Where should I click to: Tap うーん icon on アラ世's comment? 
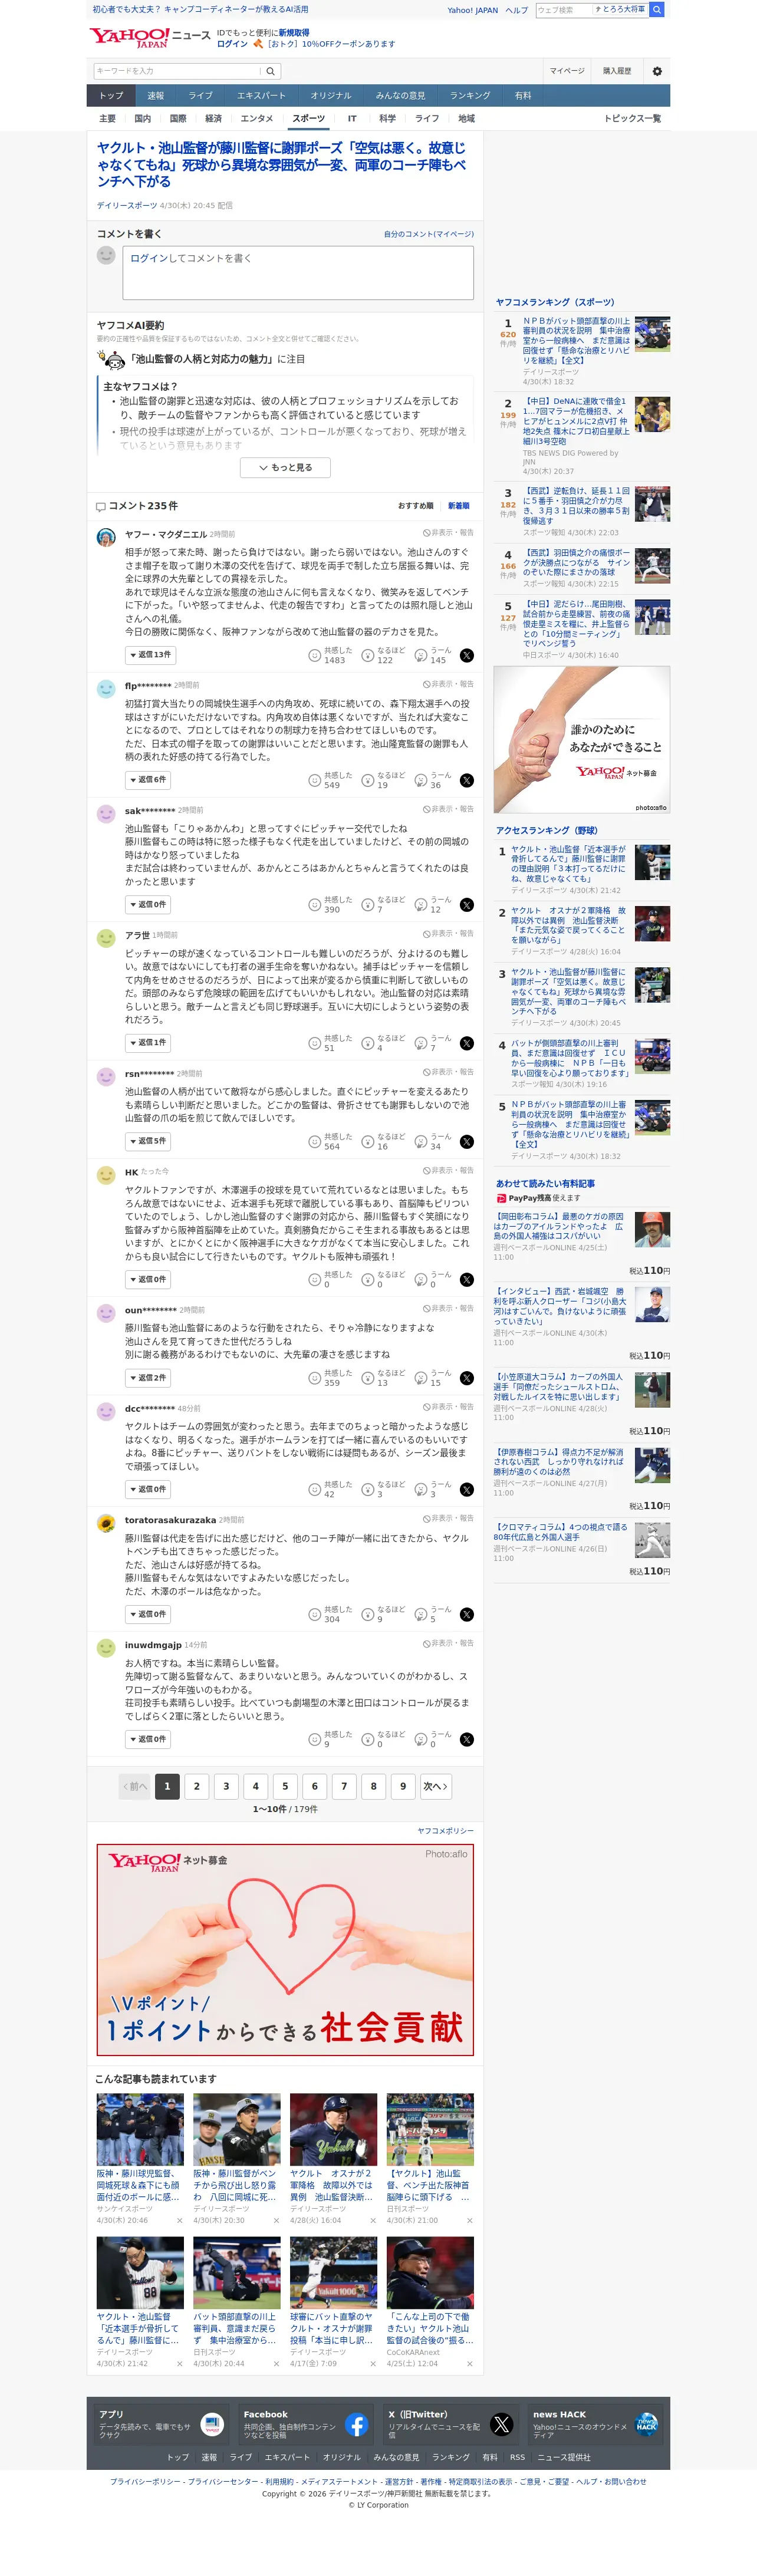[421, 1043]
